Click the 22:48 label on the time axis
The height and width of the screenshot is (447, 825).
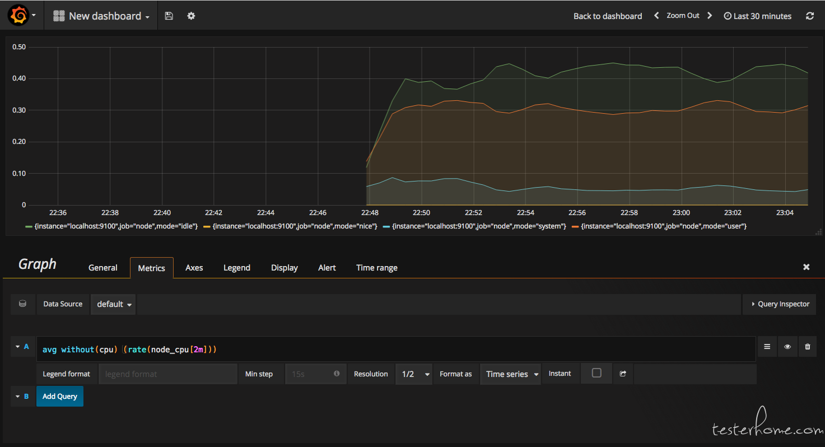coord(370,213)
